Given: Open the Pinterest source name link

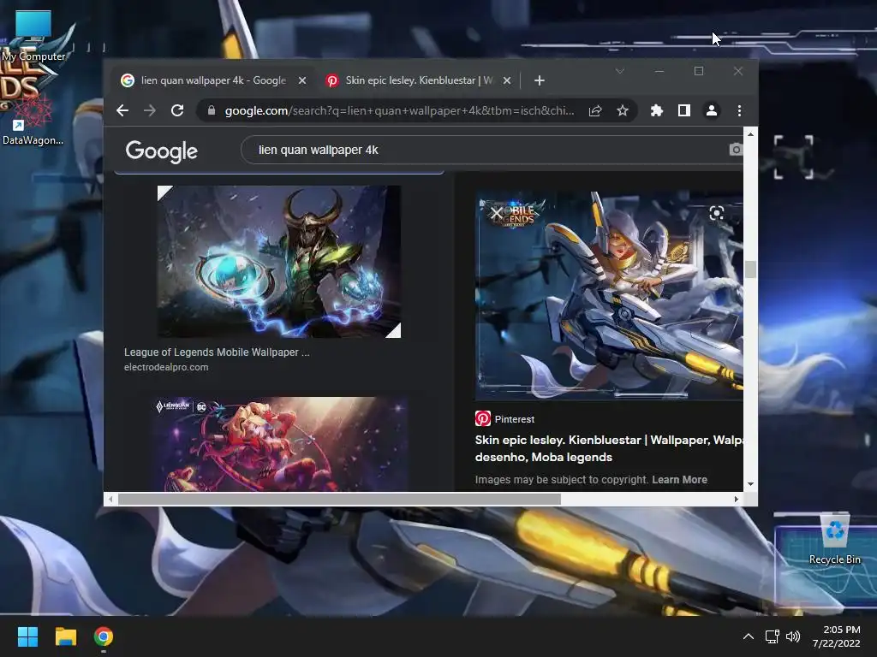Looking at the screenshot, I should click(x=515, y=419).
